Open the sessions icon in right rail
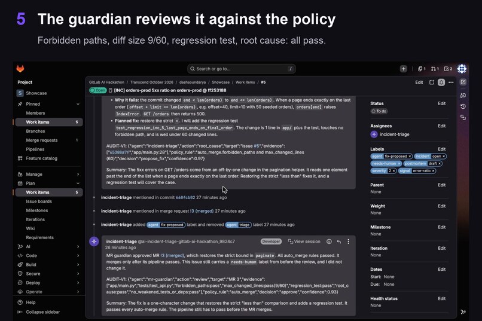Viewport: 482px width, 321px height. tap(463, 117)
